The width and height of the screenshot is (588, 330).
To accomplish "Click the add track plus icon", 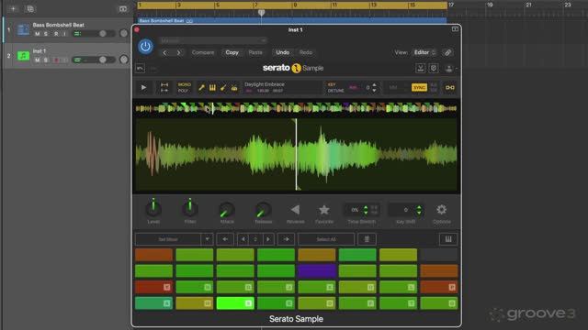I will [13, 8].
